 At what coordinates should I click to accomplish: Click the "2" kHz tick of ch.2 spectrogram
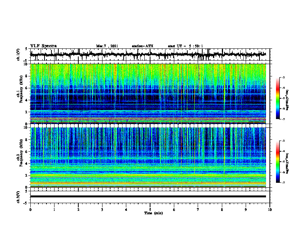point(27,175)
